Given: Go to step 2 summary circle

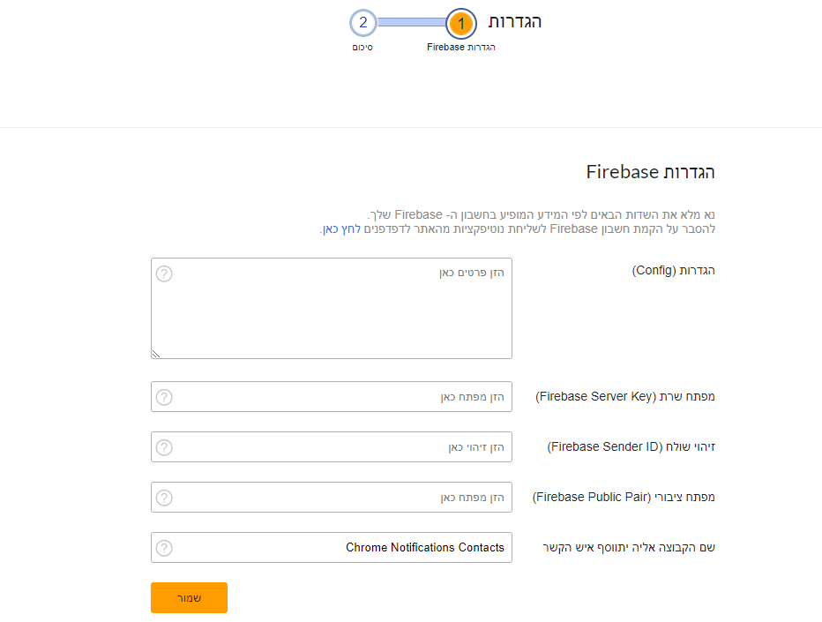Looking at the screenshot, I should coord(362,23).
